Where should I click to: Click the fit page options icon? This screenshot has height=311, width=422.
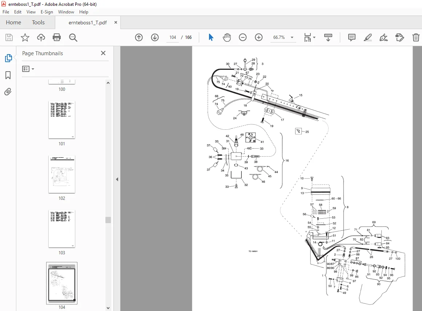click(308, 37)
